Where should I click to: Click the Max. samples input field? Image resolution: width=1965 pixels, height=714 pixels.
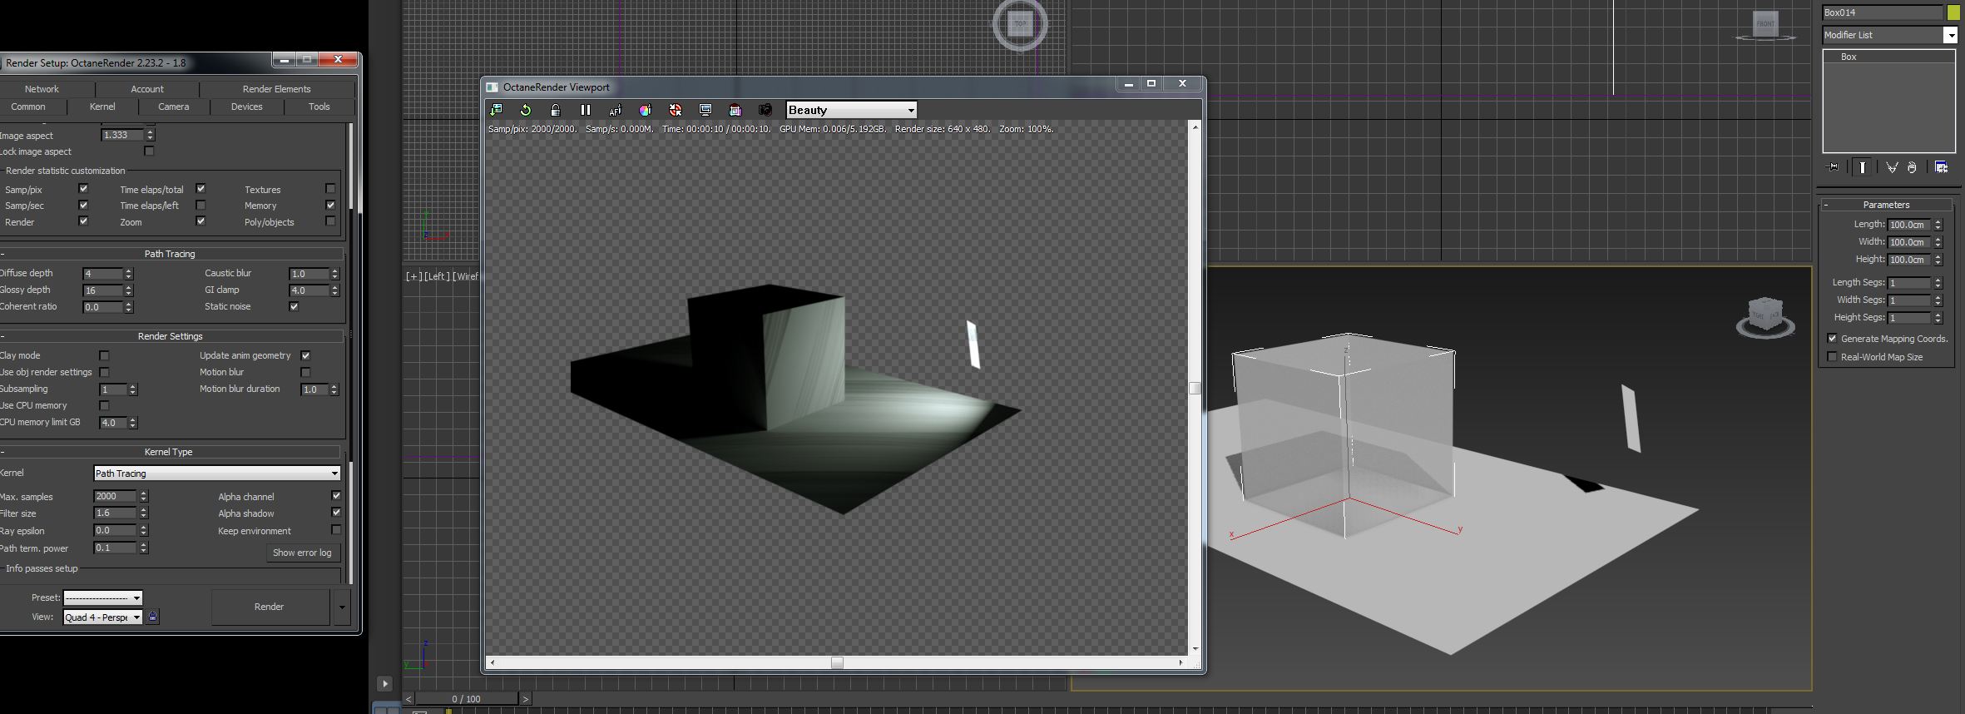tap(115, 496)
